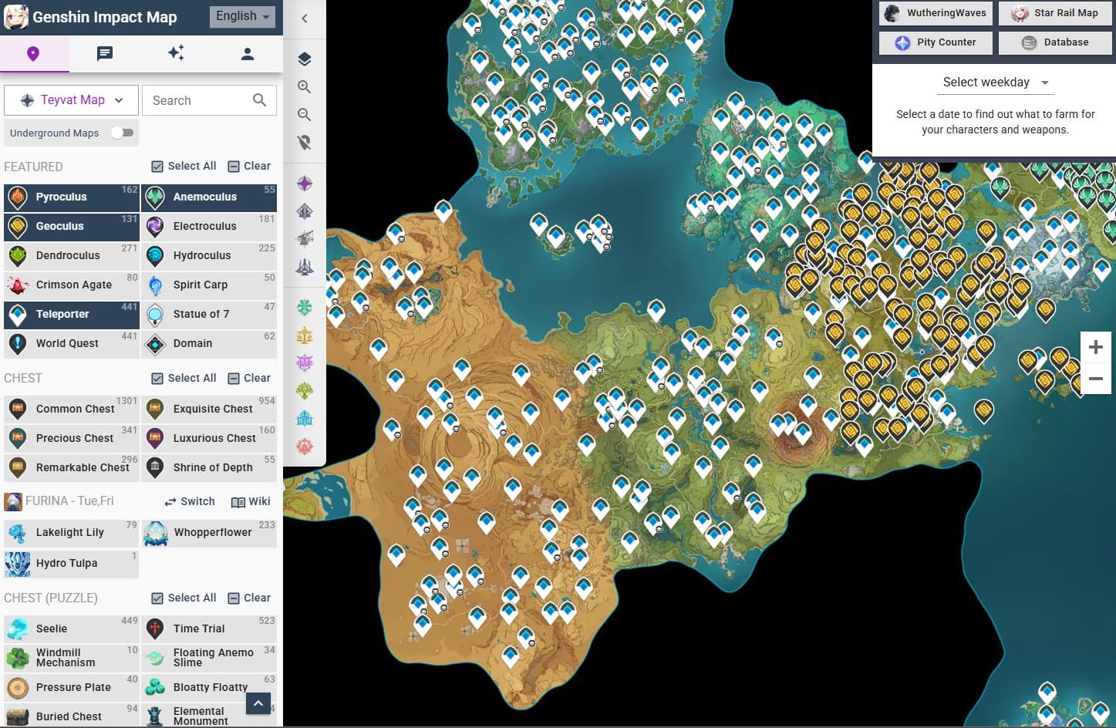The height and width of the screenshot is (728, 1116).
Task: Enable Time Trial markers
Action: point(209,629)
